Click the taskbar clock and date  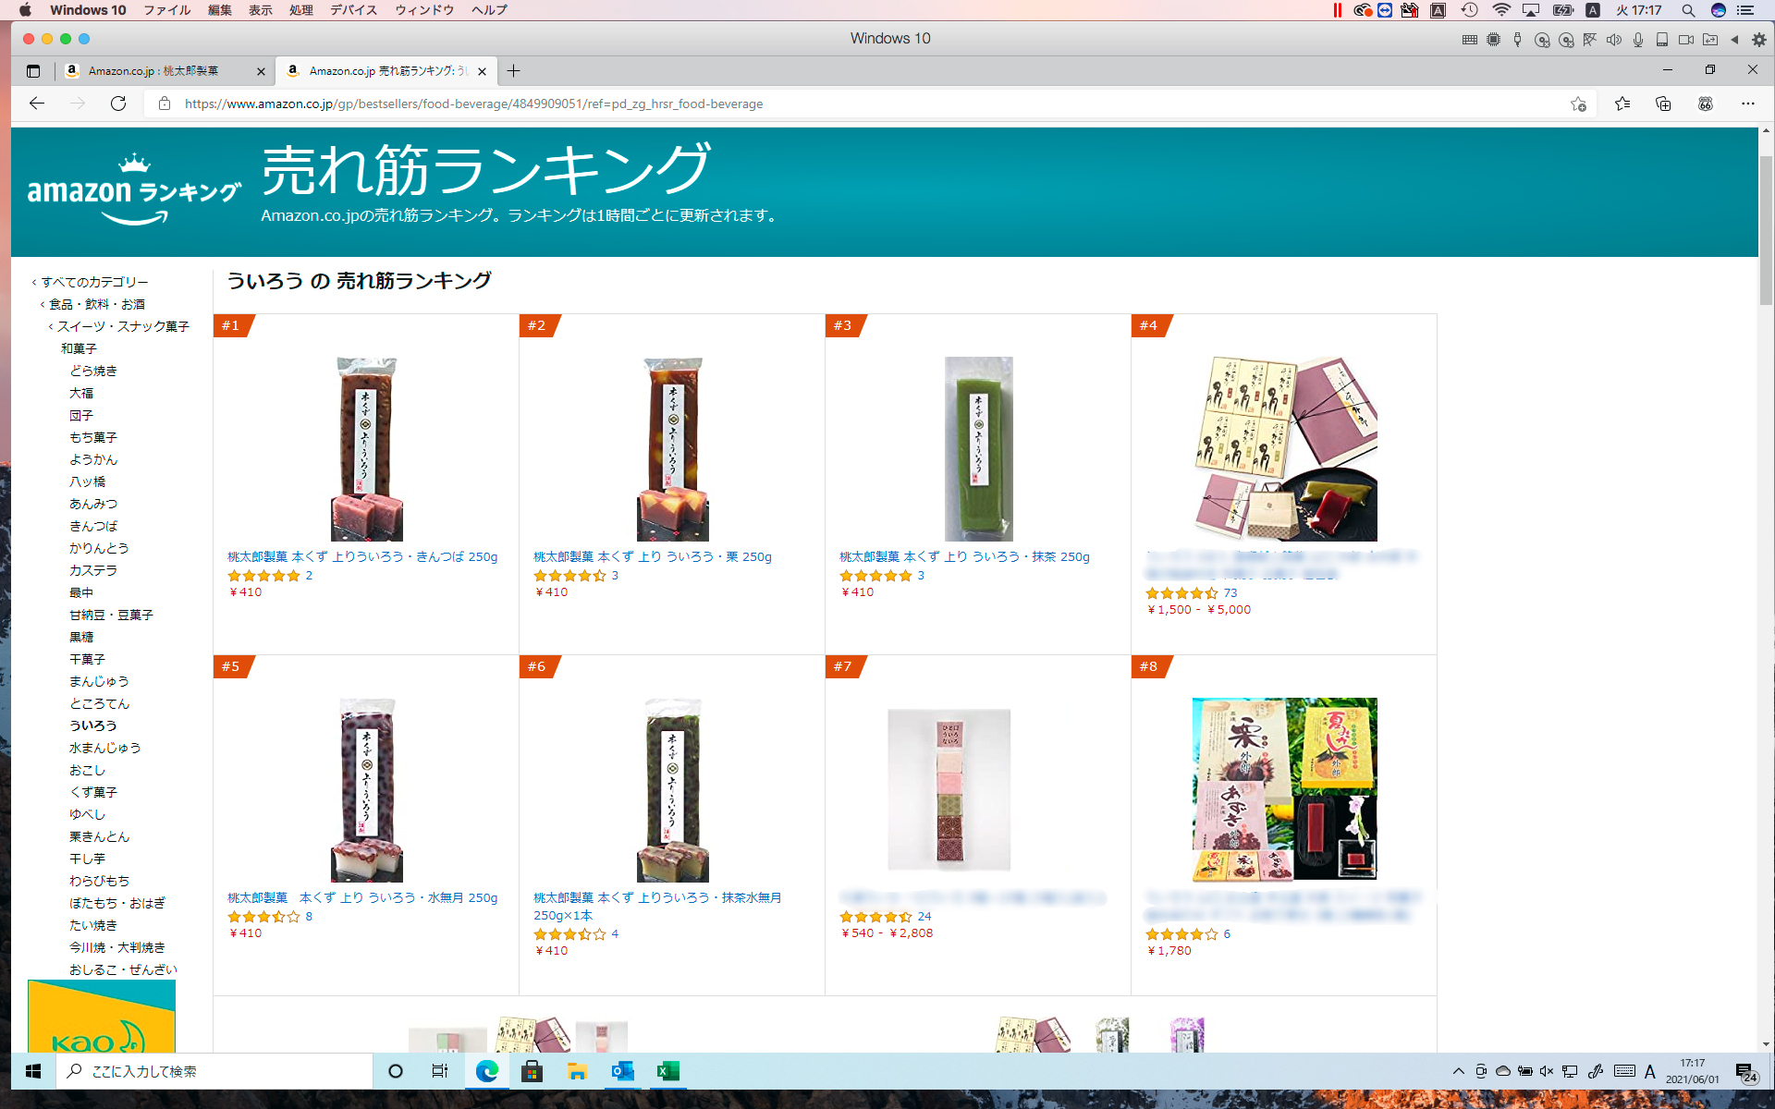1692,1071
